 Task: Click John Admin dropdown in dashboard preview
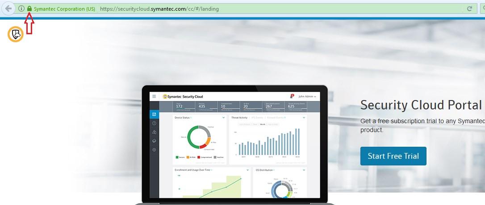pyautogui.click(x=307, y=96)
